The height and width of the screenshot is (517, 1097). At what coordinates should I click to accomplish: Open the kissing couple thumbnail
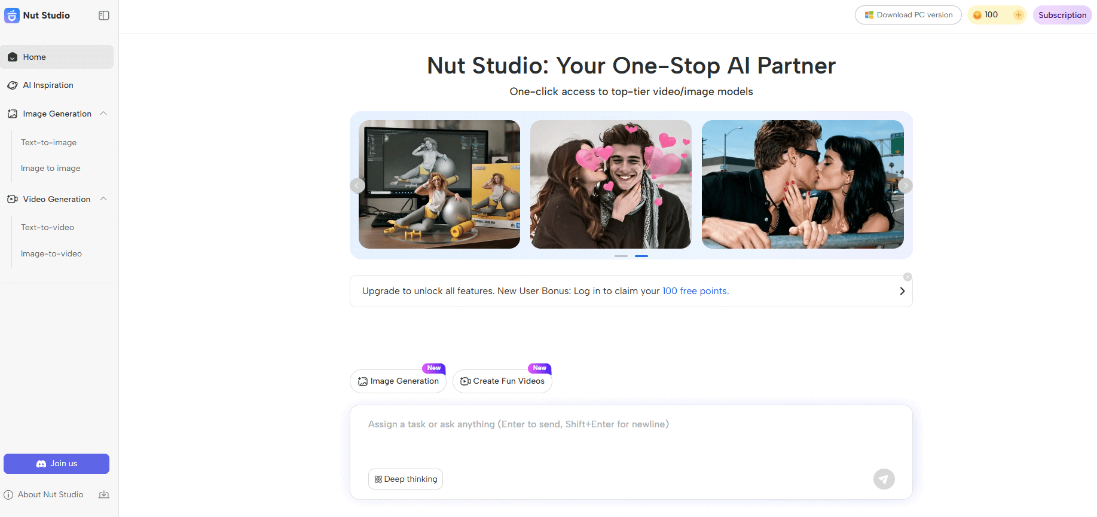[x=803, y=184]
